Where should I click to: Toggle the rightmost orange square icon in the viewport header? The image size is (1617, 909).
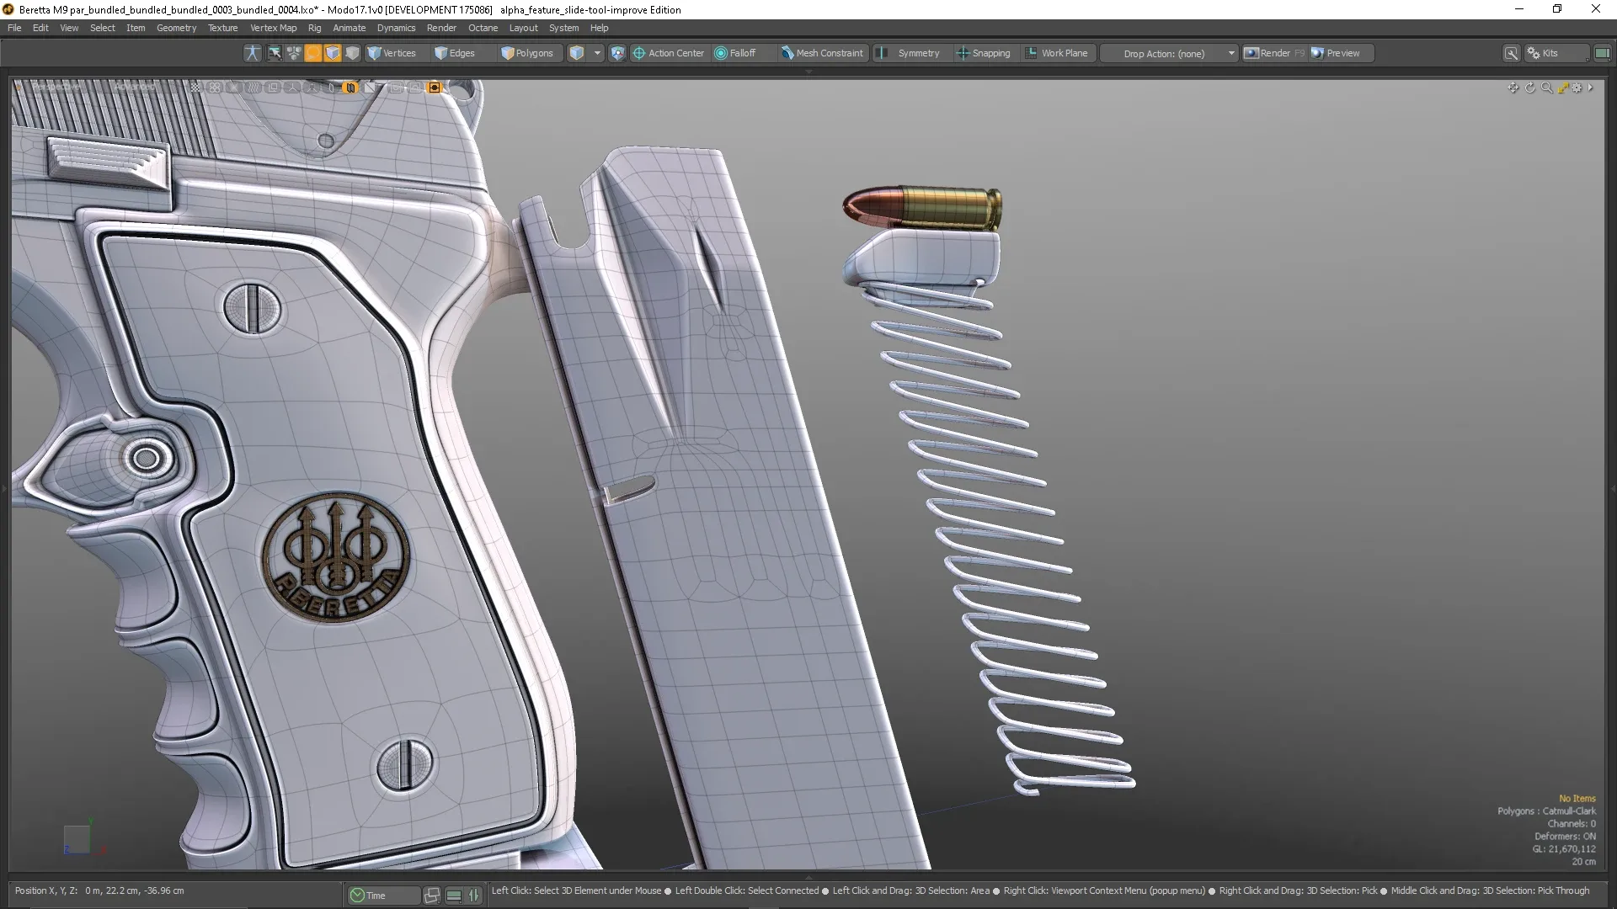(x=435, y=88)
